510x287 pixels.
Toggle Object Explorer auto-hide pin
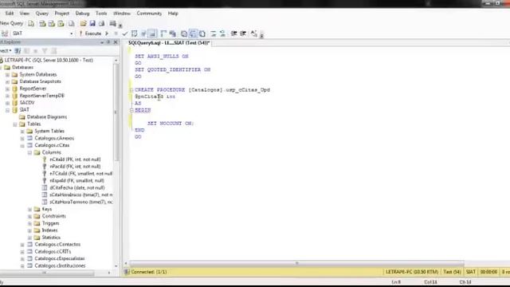point(108,42)
